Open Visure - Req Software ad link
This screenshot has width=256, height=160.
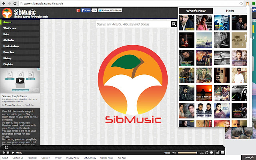click(15, 96)
